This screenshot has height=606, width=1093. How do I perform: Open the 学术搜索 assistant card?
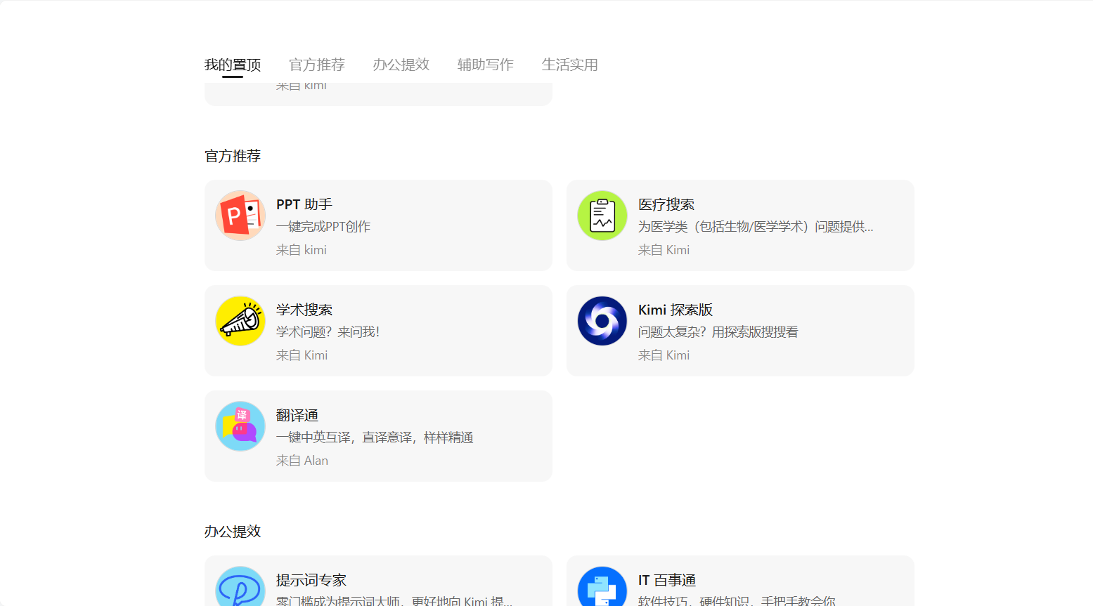[378, 330]
